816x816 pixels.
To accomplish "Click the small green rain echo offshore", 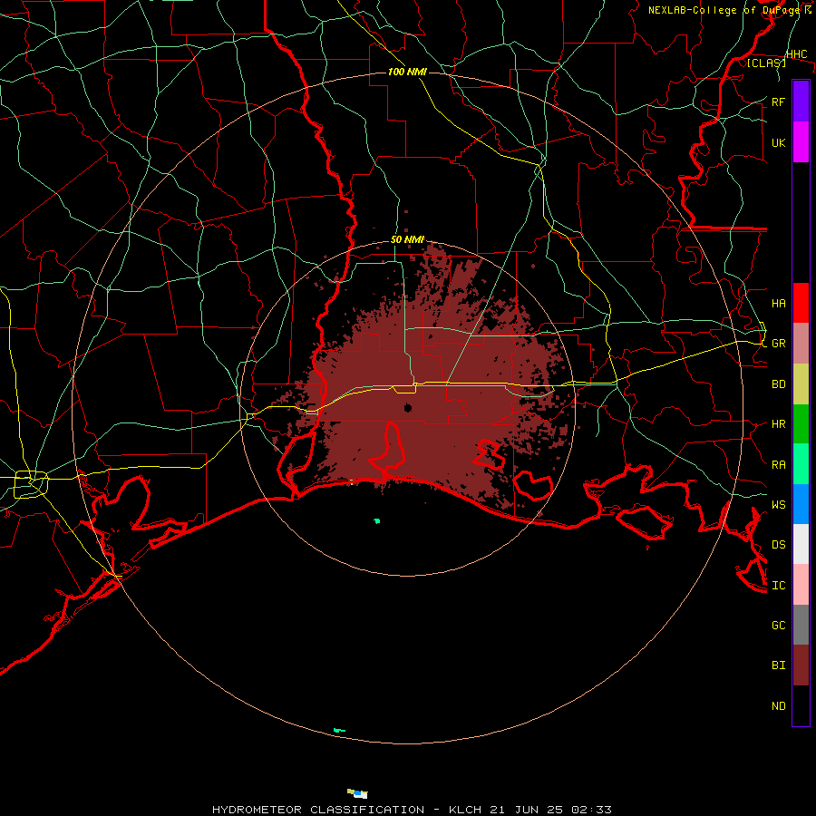I will point(377,520).
